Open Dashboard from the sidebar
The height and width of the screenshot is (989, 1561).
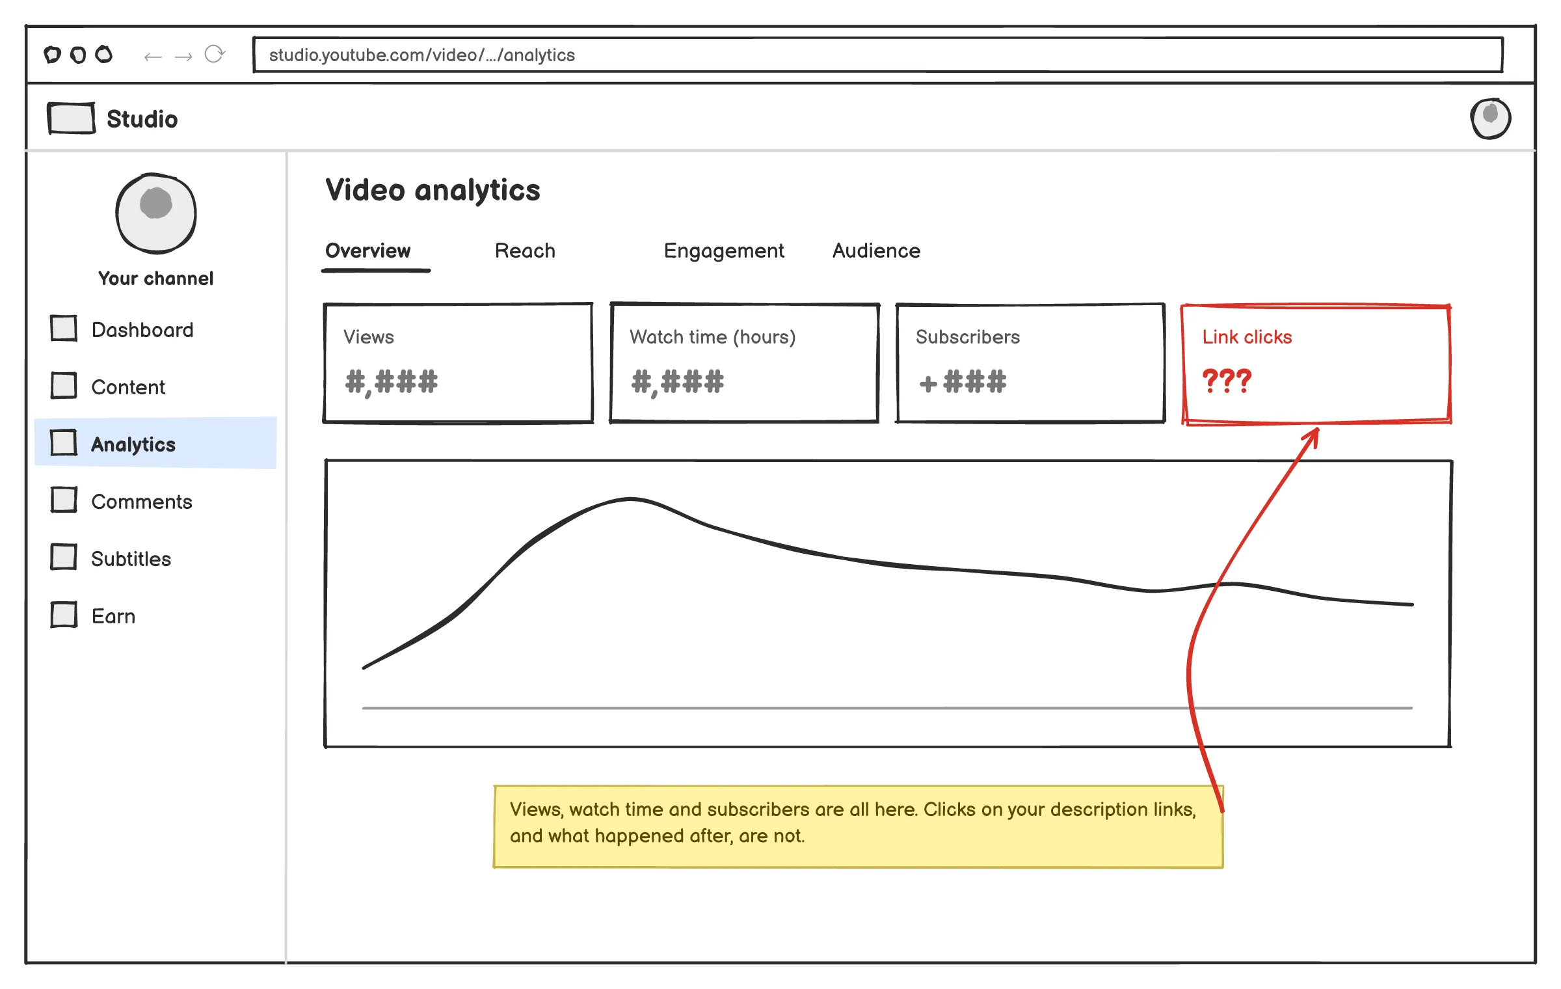coord(142,330)
